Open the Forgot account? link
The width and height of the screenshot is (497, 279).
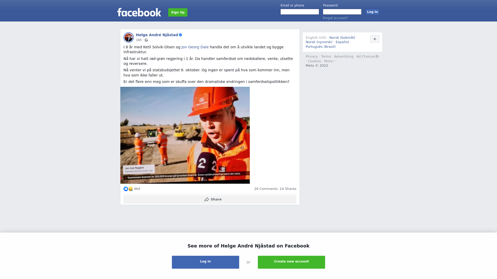tap(335, 18)
